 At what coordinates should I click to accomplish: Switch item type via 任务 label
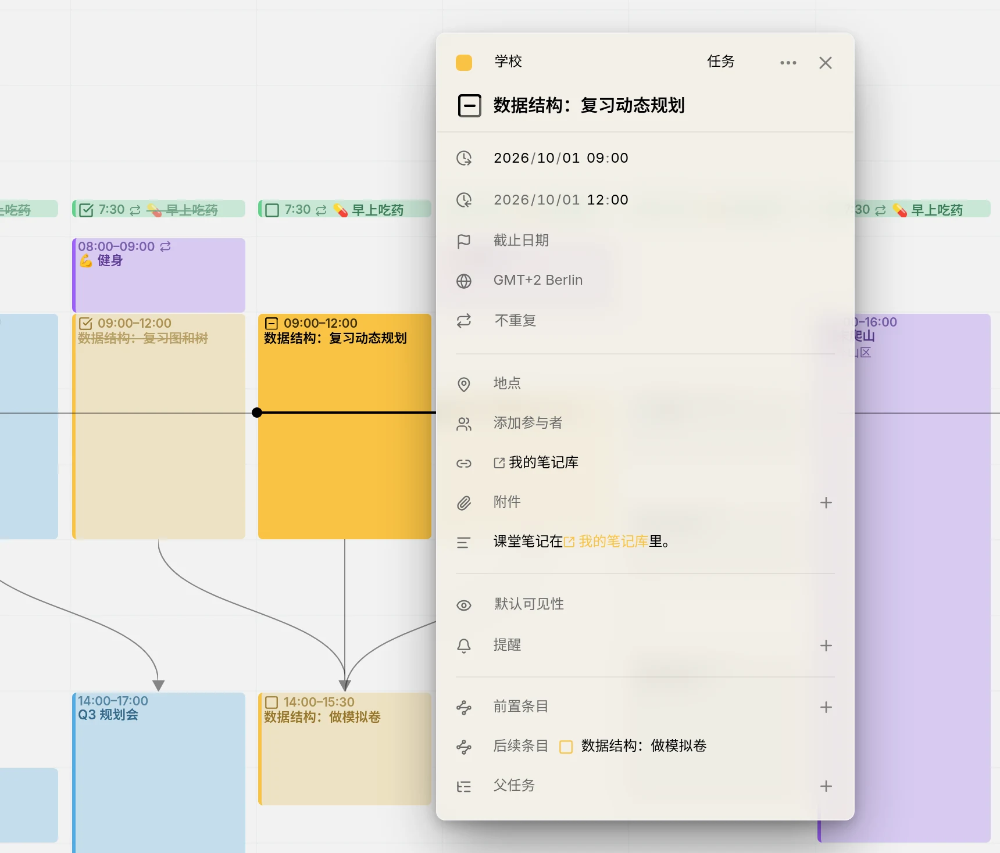(721, 62)
